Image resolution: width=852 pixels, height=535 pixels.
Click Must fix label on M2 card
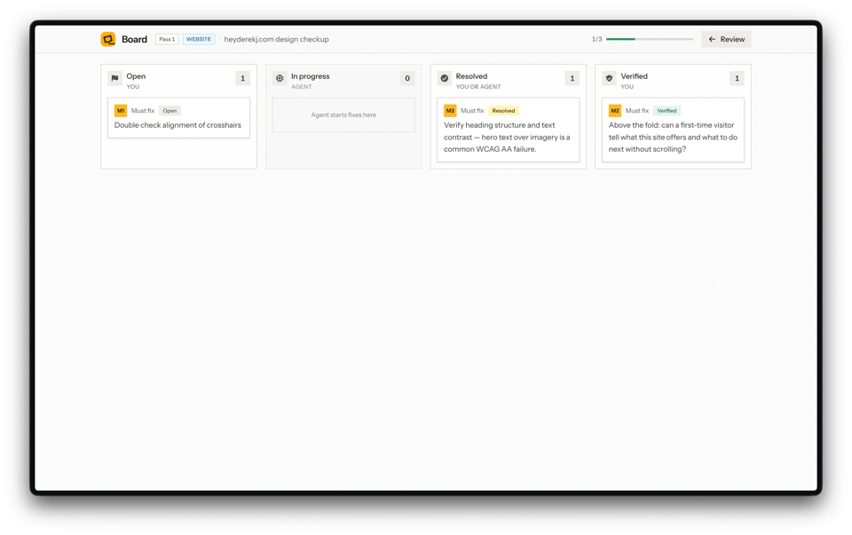click(x=637, y=111)
